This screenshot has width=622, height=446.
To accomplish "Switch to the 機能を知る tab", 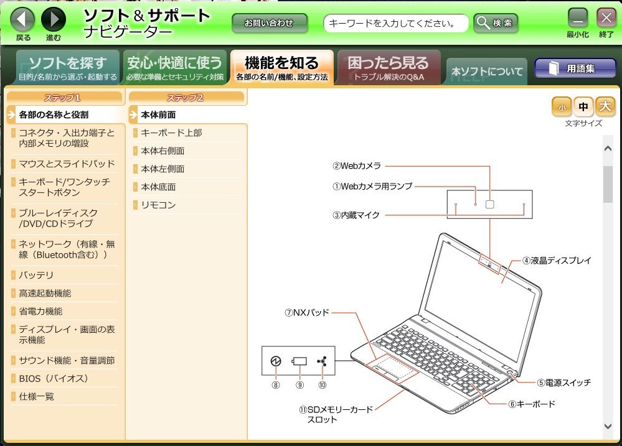I will pos(282,68).
